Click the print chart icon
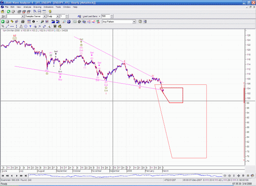This screenshot has width=256, height=186. [x=23, y=22]
